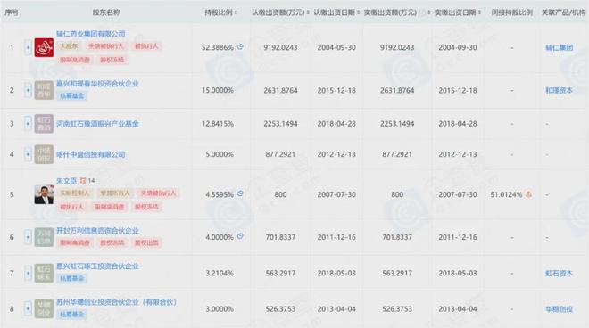
Task: Click the 股东名称 column header
Action: click(x=106, y=12)
